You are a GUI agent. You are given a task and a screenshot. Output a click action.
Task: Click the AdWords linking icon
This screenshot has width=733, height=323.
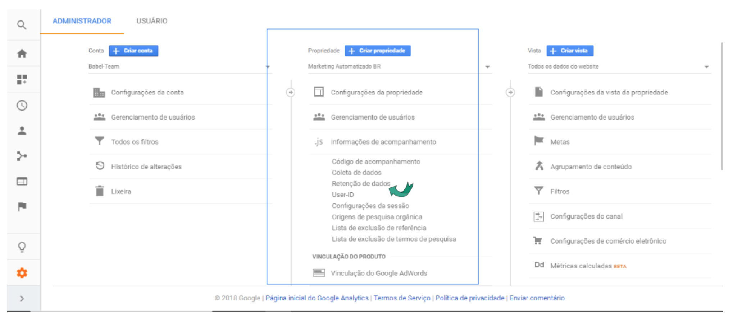tap(319, 273)
